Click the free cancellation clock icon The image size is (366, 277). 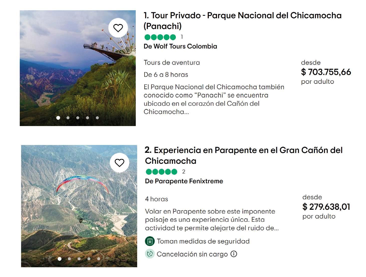[150, 254]
